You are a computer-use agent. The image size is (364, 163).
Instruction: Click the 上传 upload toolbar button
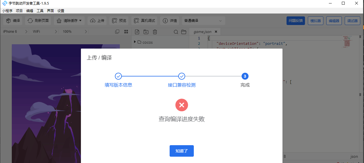[x=97, y=21]
